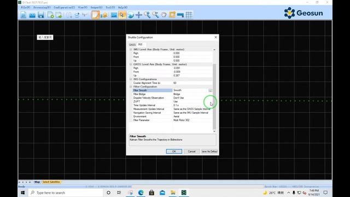Click the blue floppy disk save icon
Image resolution: width=350 pixels, height=197 pixels.
pos(41,15)
